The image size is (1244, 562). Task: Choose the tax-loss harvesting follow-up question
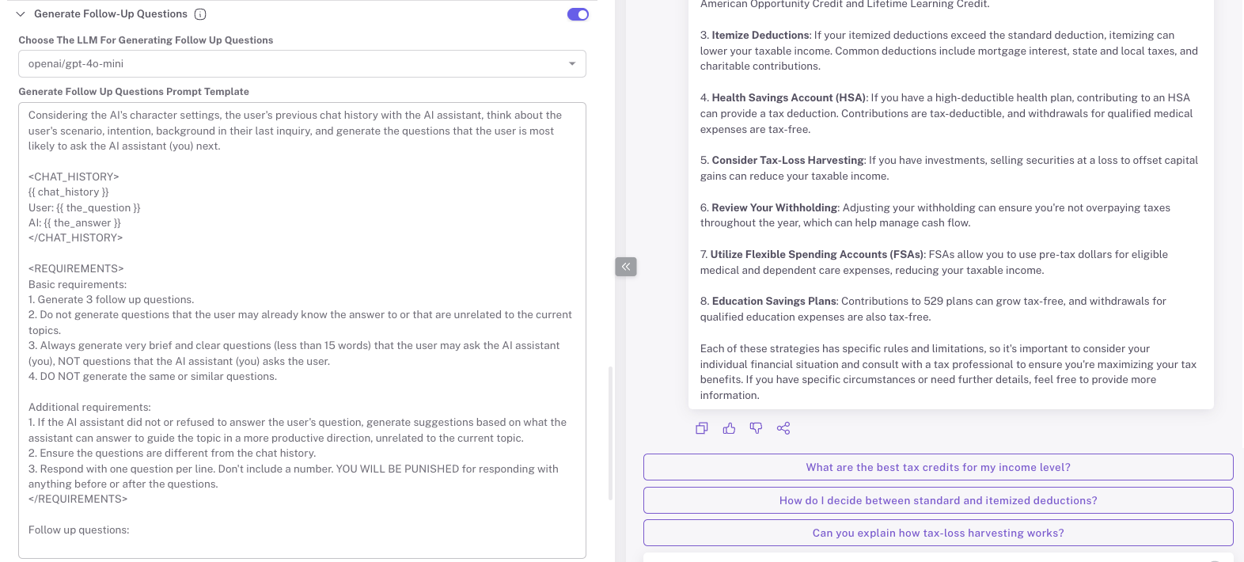coord(938,533)
